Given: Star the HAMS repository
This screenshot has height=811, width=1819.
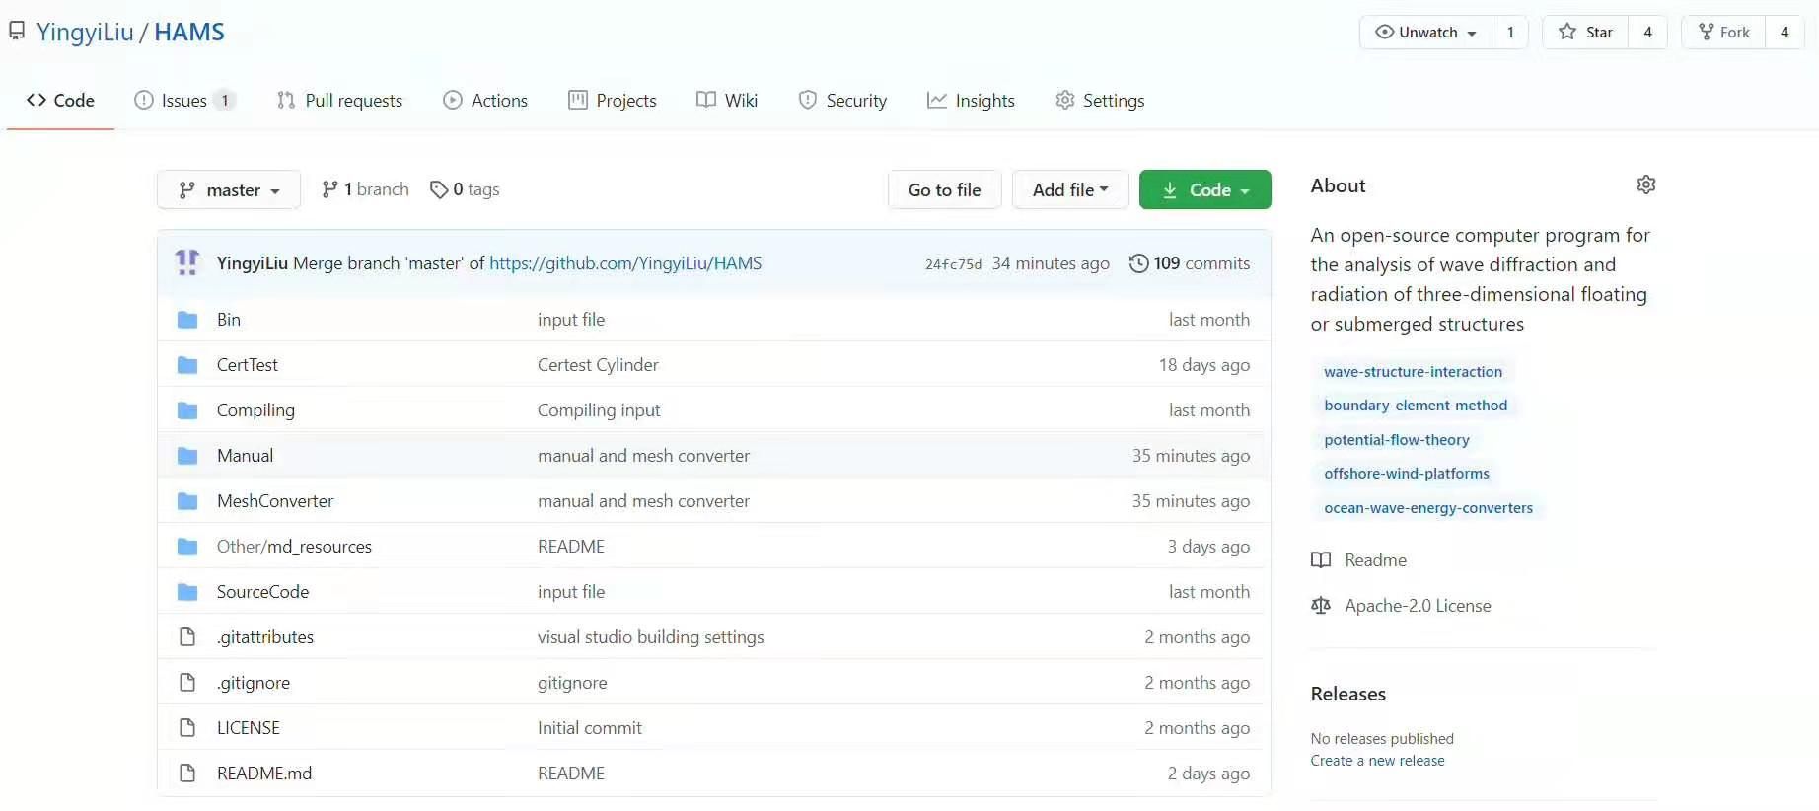Looking at the screenshot, I should pyautogui.click(x=1585, y=32).
